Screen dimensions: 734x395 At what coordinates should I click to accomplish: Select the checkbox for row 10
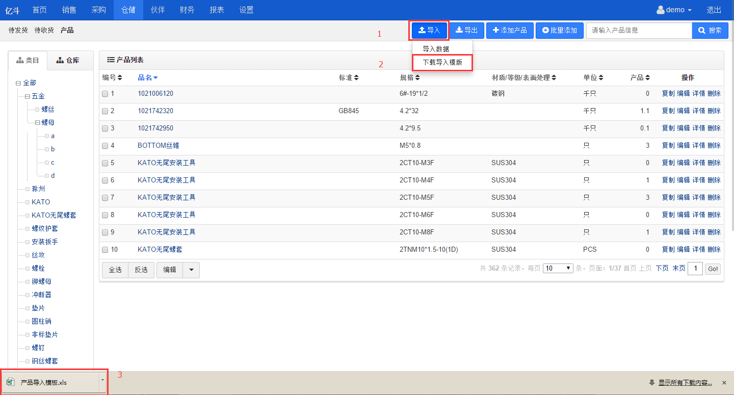click(x=105, y=250)
